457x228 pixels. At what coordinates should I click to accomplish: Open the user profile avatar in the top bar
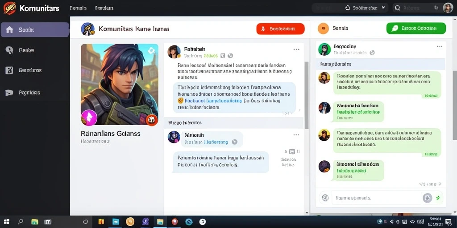coord(448,8)
